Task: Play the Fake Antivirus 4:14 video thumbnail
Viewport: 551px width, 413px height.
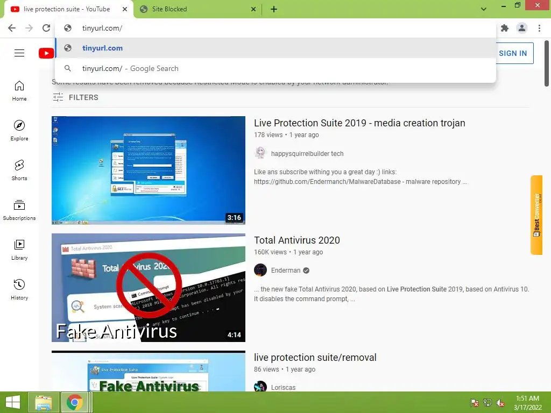Action: click(x=149, y=288)
